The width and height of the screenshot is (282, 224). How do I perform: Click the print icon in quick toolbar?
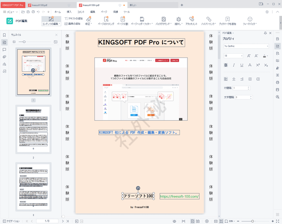[x=33, y=12]
